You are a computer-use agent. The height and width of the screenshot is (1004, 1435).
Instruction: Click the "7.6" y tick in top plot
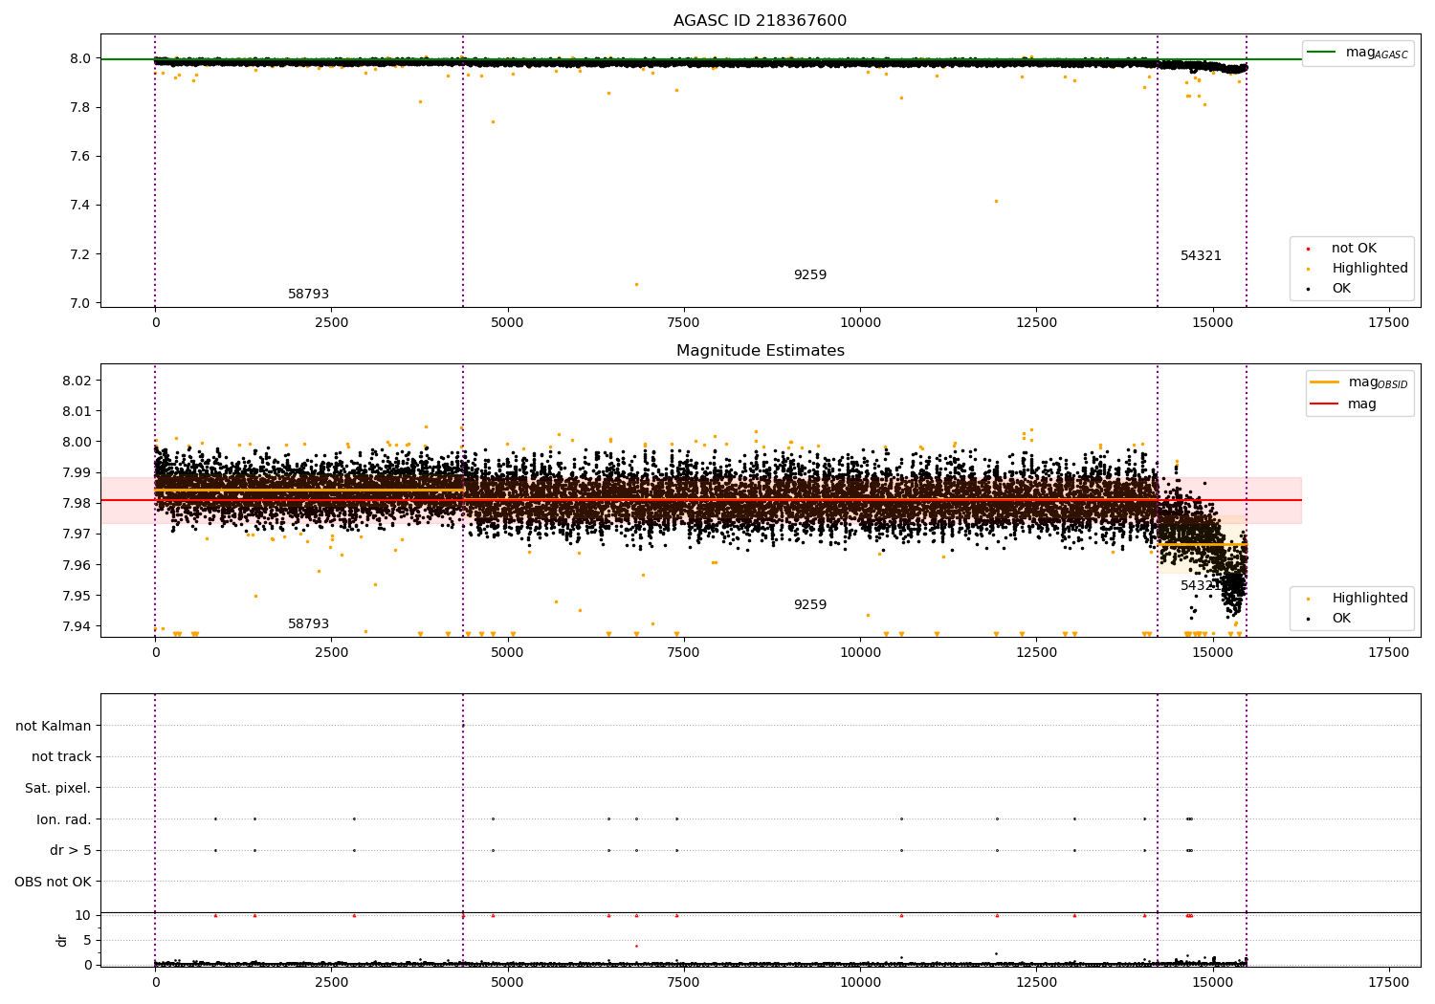(x=81, y=157)
